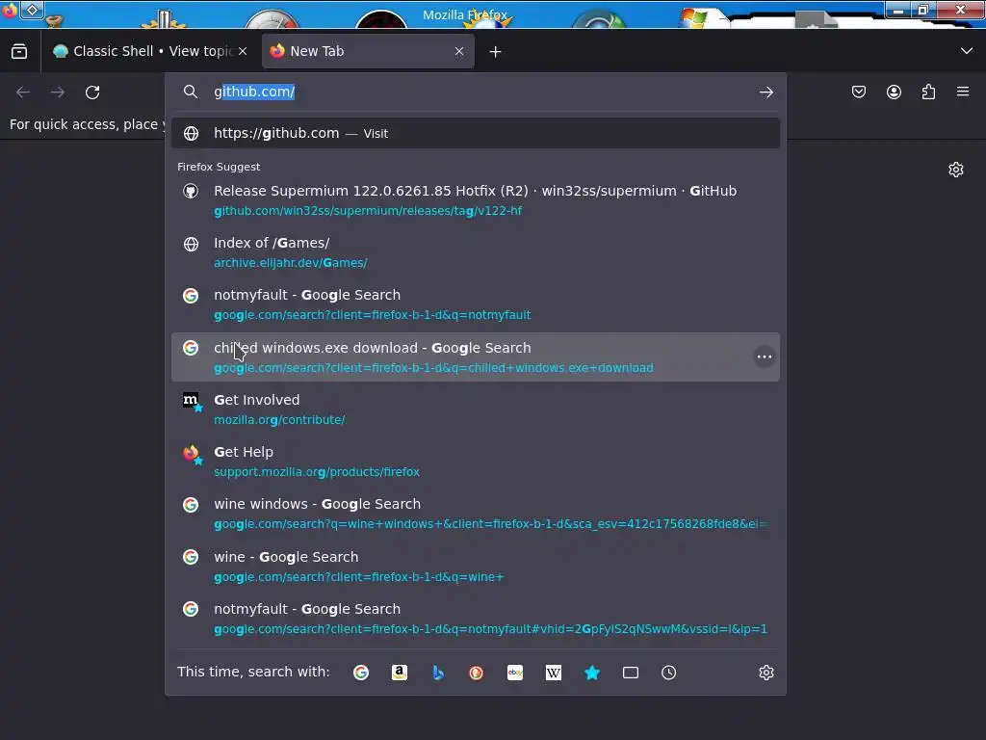The height and width of the screenshot is (740, 986).
Task: Search this time with Amazon icon
Action: click(400, 673)
